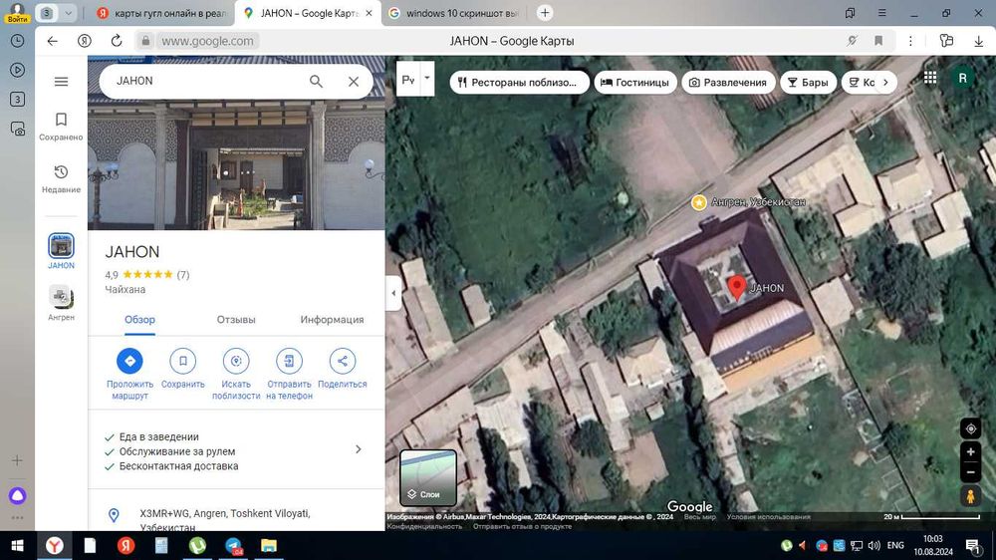This screenshot has height=560, width=996.
Task: Activate Street View pegman
Action: (x=970, y=496)
